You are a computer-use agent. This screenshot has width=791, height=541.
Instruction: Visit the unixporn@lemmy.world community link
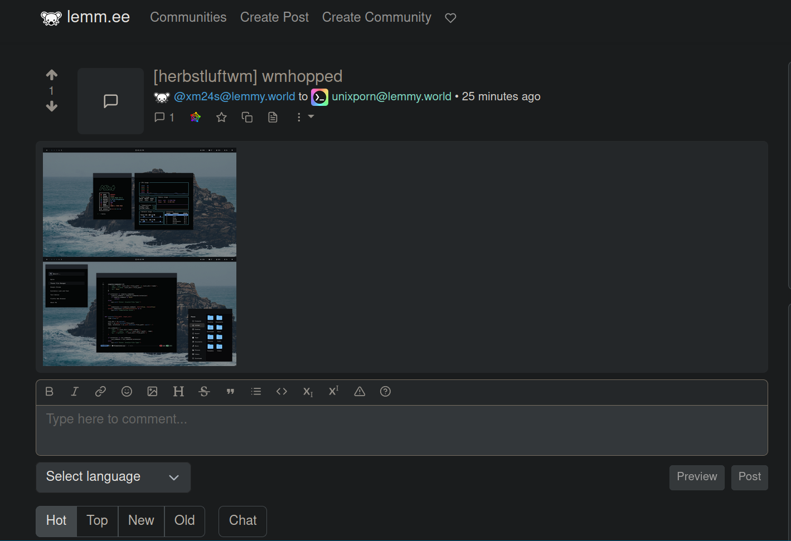click(391, 96)
